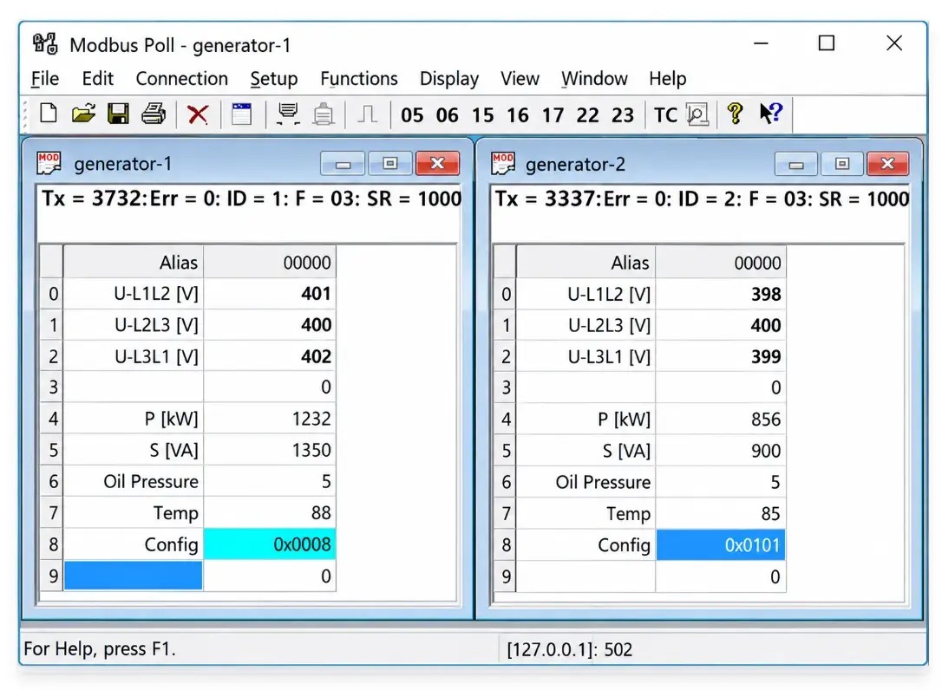Viewport: 942px width, 690px height.
Task: Select function 15 in toolbar
Action: coord(482,114)
